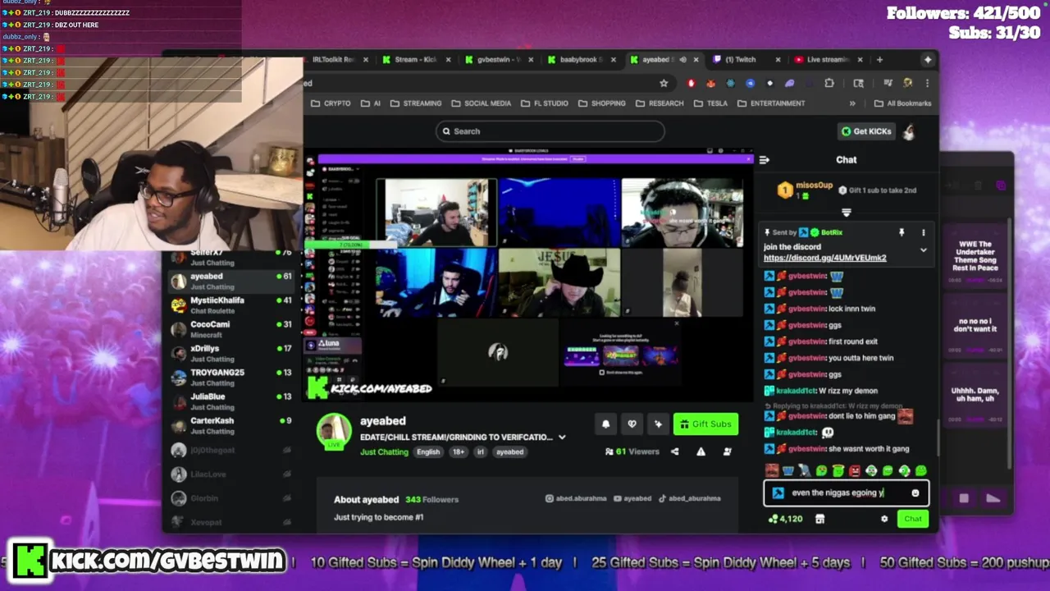Open Chrome three-dot menu

pos(927,83)
